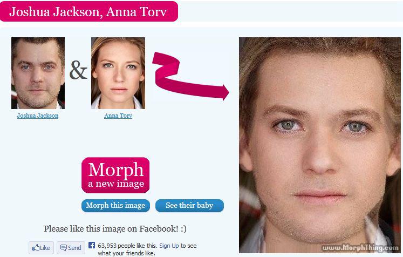Click the Please like this image text

click(x=115, y=229)
